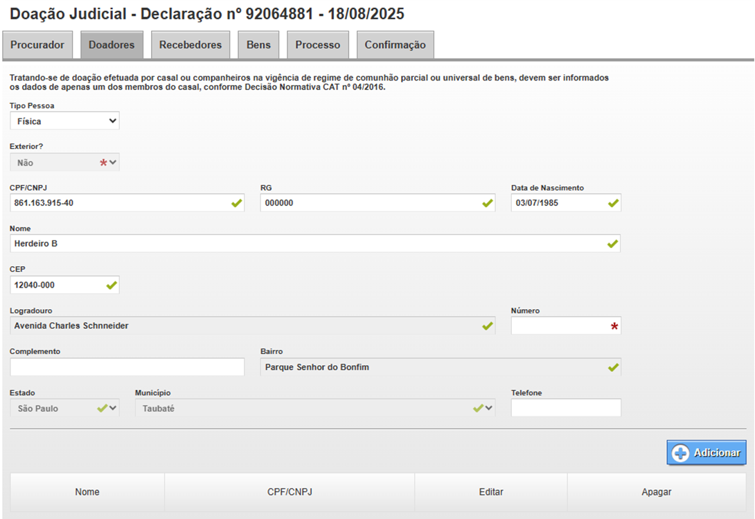
Task: Go to the Recebedores tab
Action: (x=190, y=45)
